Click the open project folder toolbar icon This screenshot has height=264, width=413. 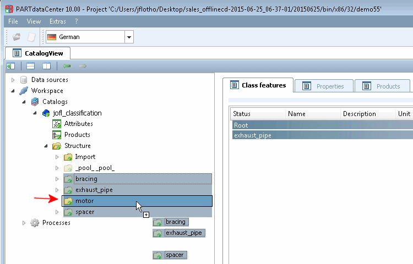click(17, 37)
